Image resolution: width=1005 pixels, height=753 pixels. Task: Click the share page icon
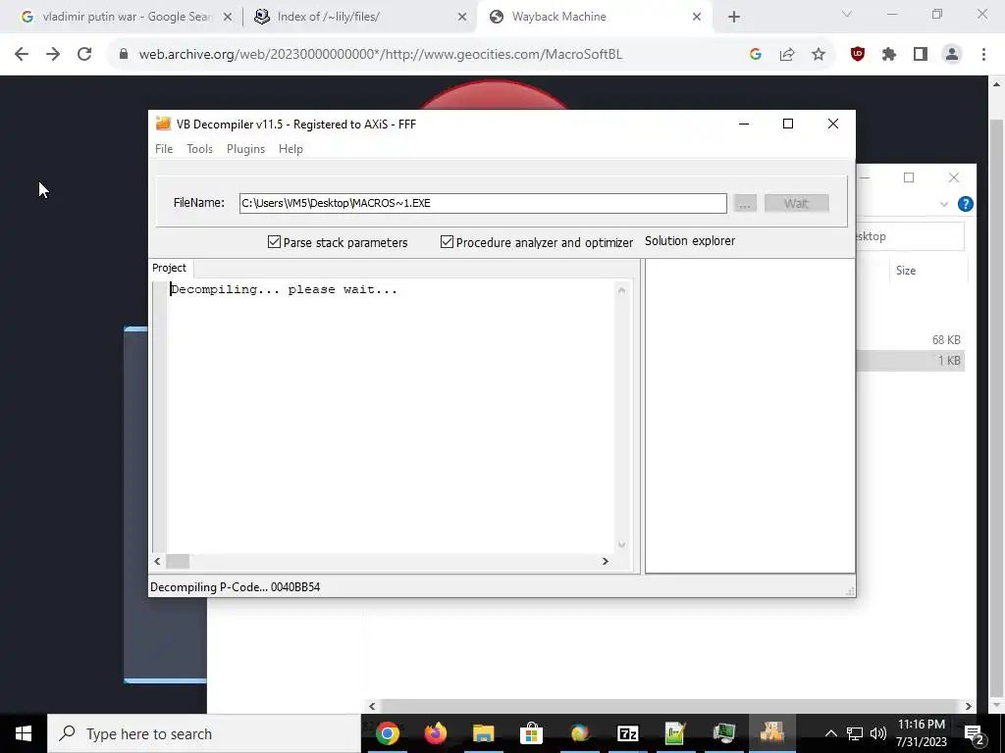coord(787,55)
